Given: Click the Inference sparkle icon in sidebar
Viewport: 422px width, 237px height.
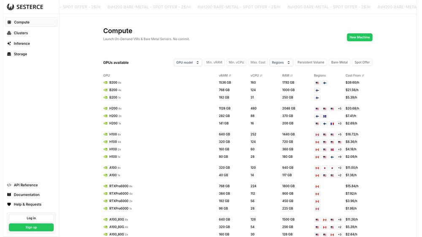Looking at the screenshot, I should tap(9, 43).
